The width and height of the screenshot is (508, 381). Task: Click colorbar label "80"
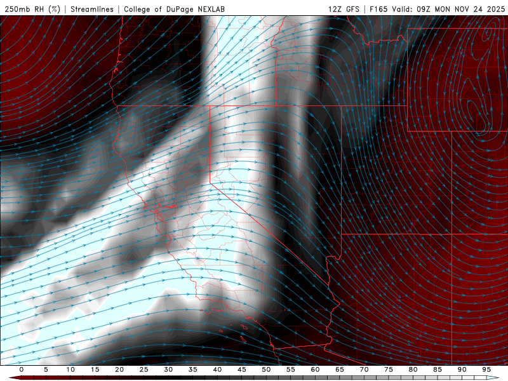coord(413,370)
